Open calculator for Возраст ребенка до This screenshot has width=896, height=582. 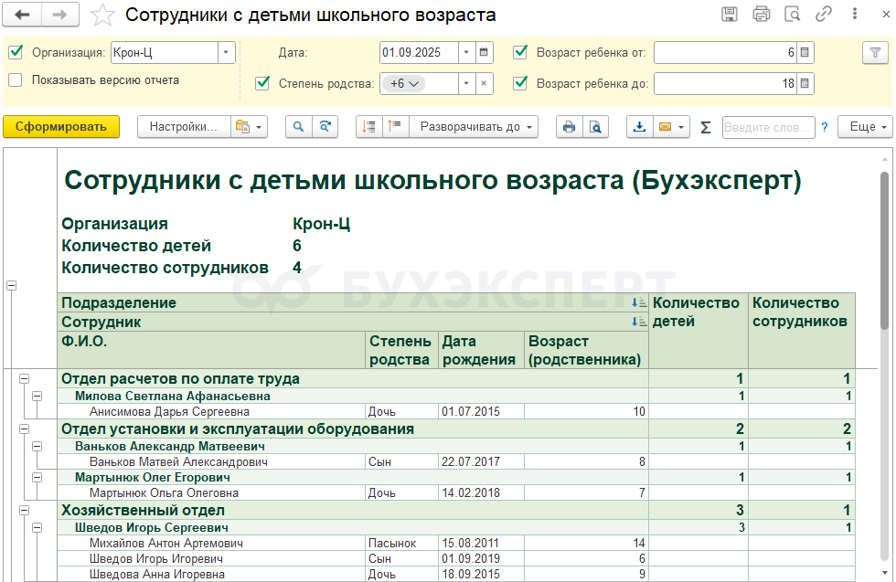coord(805,83)
